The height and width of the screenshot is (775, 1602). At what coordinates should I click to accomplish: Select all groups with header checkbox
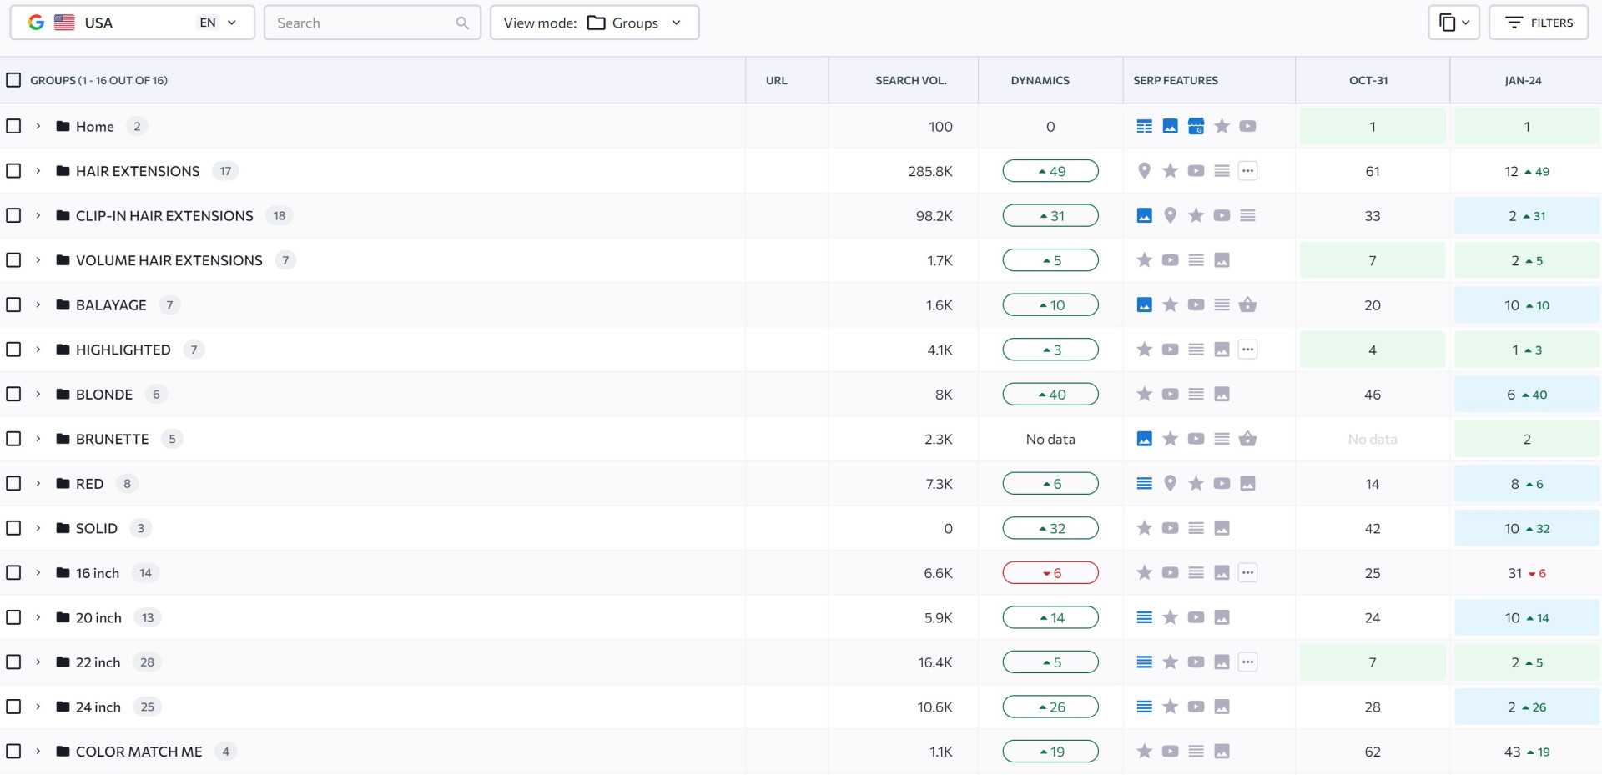point(13,80)
